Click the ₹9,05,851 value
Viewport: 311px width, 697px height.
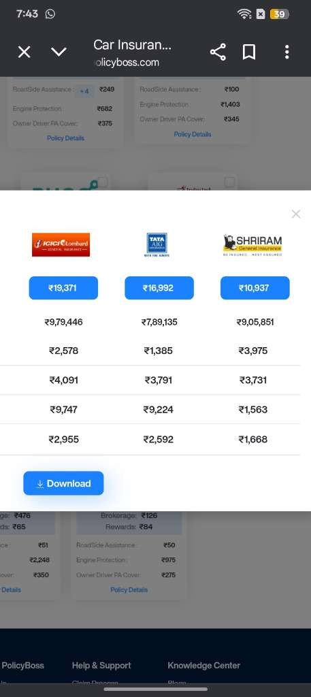pos(255,322)
